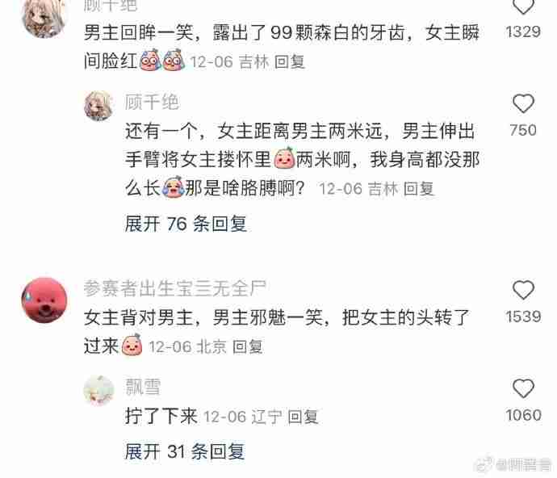Open username 飘雪
The height and width of the screenshot is (478, 557).
tap(143, 387)
